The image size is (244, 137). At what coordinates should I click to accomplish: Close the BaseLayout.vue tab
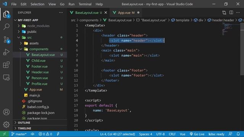(106, 13)
